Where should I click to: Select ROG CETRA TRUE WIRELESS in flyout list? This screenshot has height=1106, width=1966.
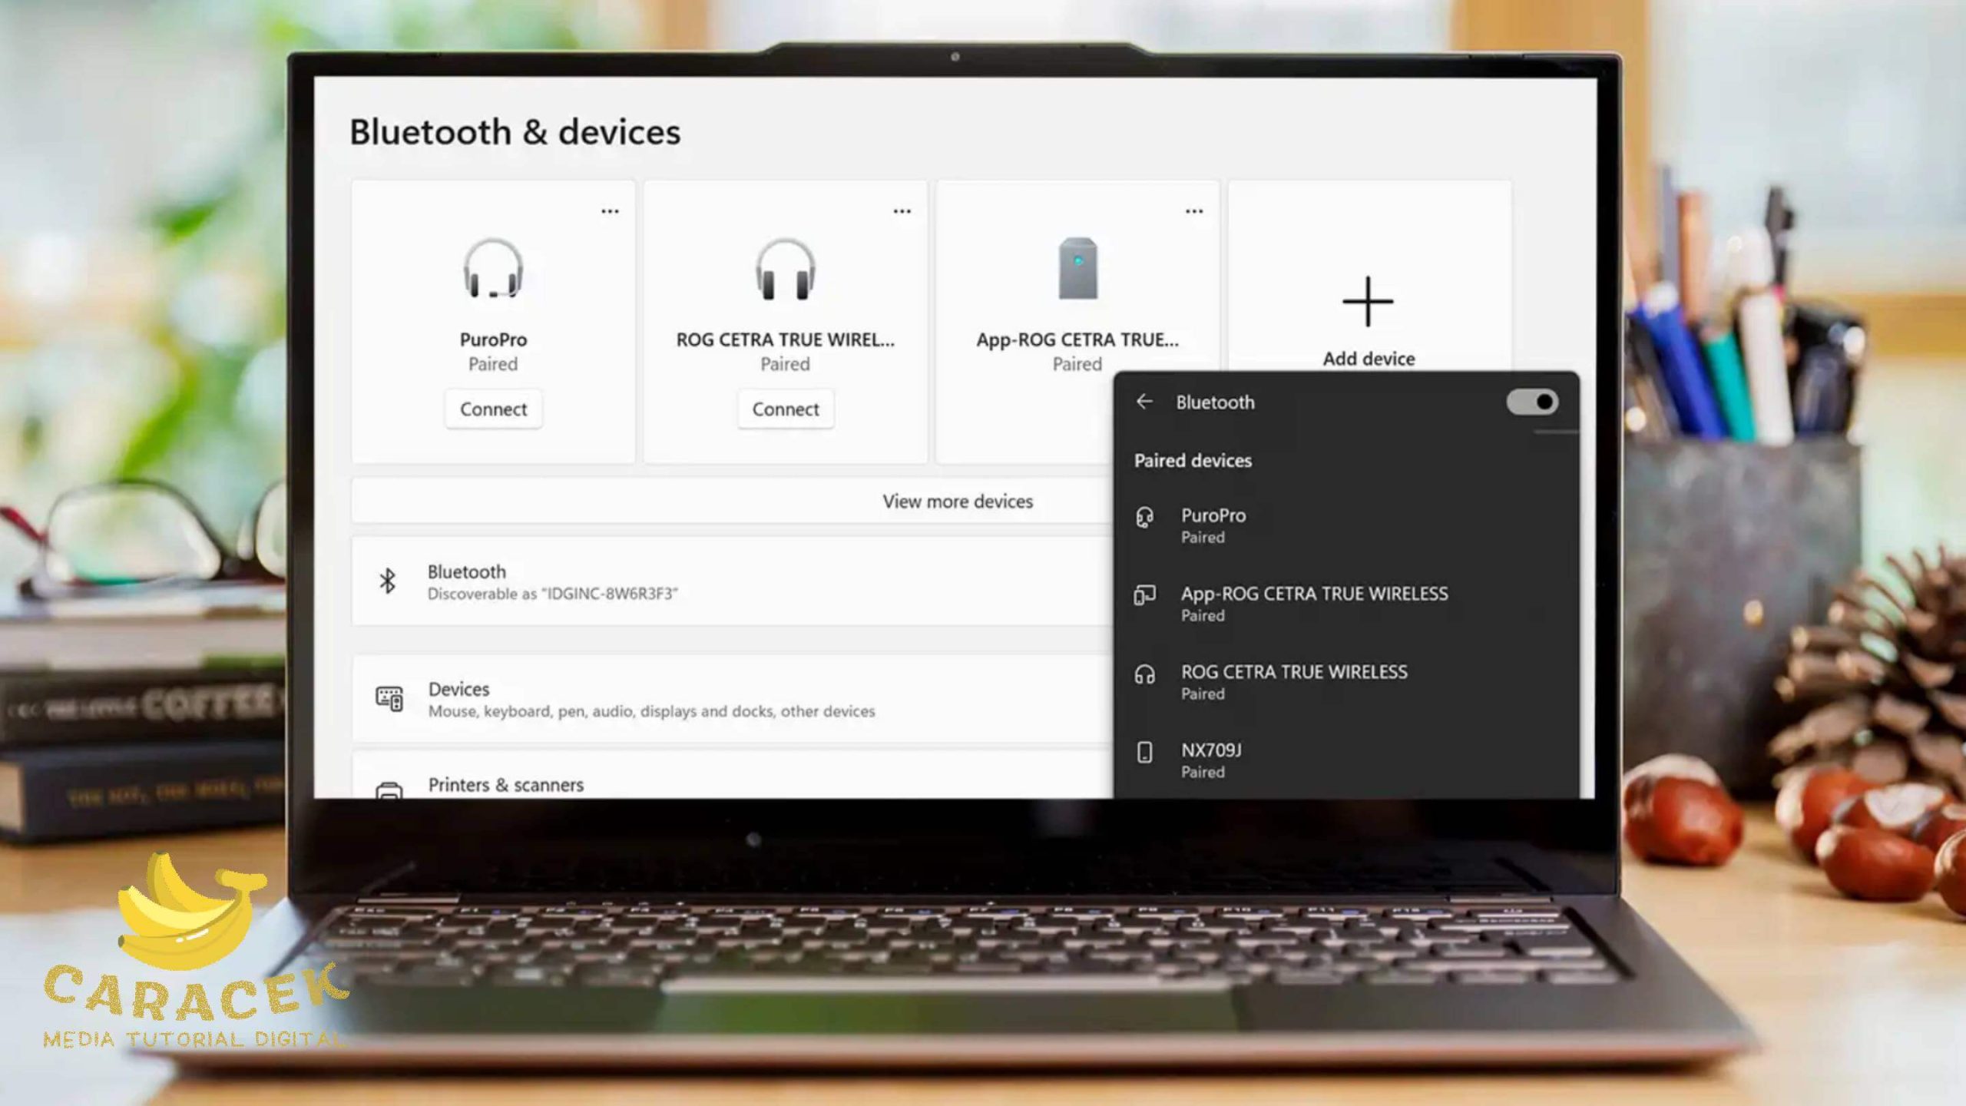(x=1294, y=682)
